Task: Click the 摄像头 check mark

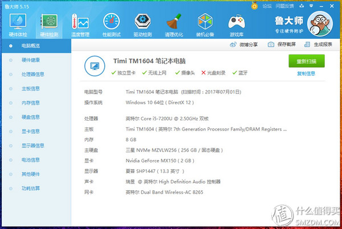Action: coord(177,72)
